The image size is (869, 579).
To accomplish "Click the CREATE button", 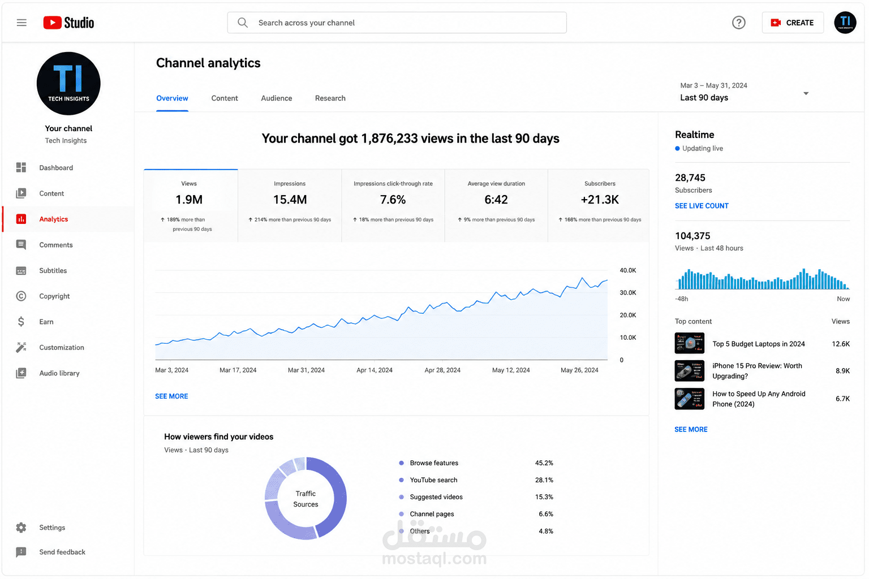I will pyautogui.click(x=793, y=23).
